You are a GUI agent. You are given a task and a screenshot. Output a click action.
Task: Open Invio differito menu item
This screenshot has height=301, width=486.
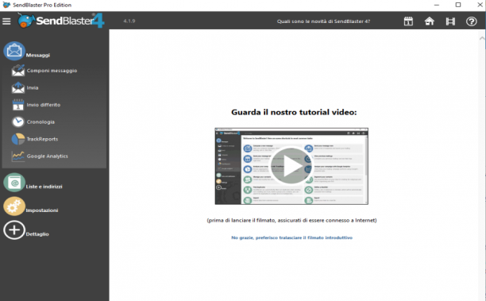click(x=44, y=105)
